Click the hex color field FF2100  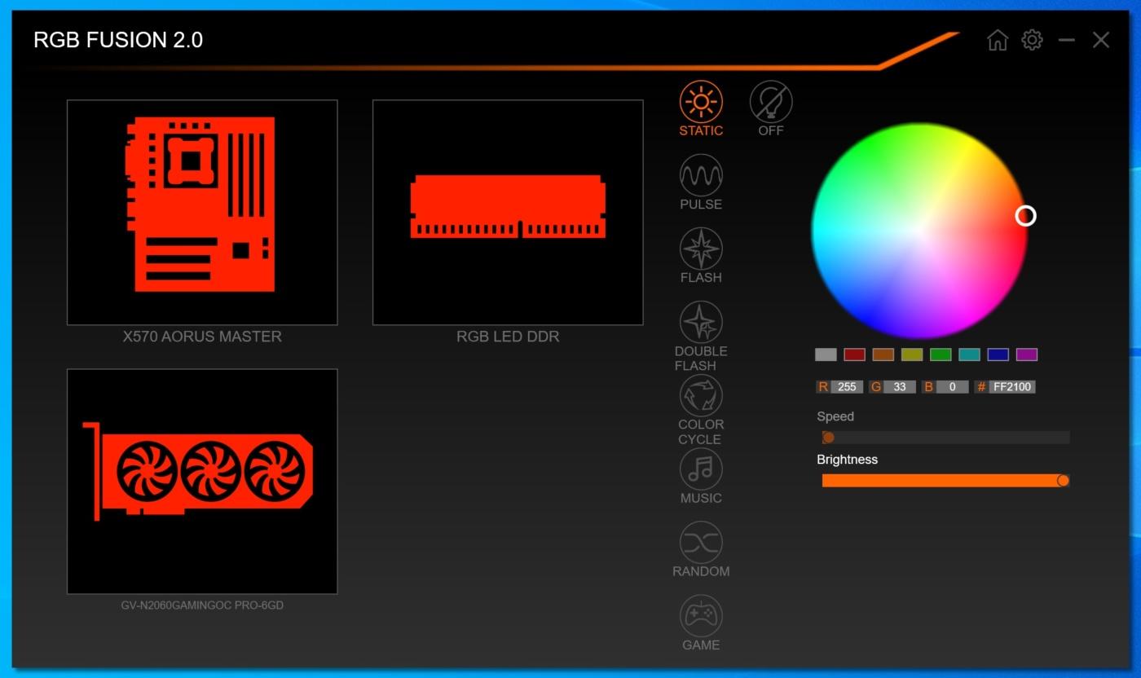[x=1012, y=387]
